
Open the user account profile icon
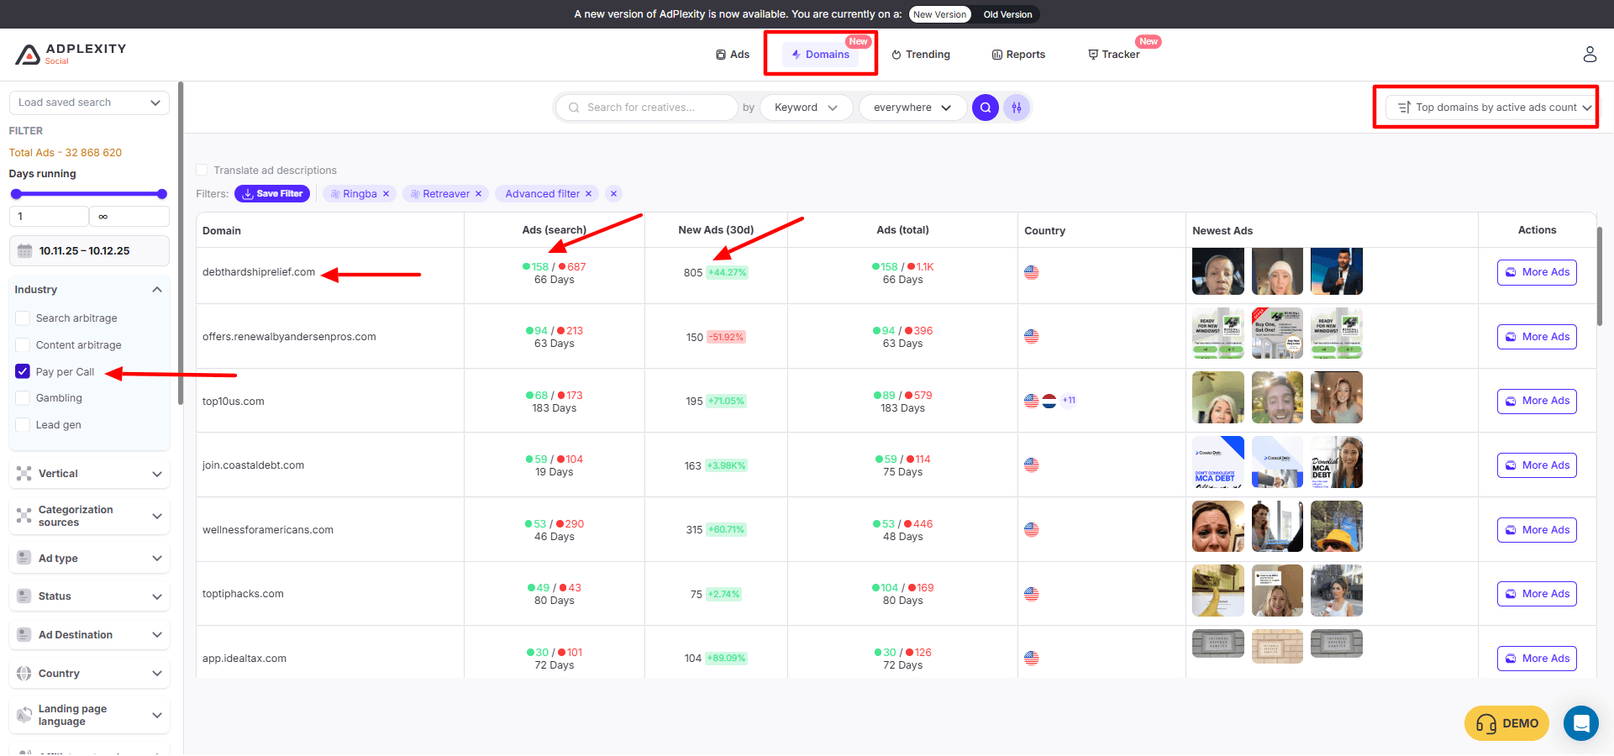pyautogui.click(x=1590, y=55)
